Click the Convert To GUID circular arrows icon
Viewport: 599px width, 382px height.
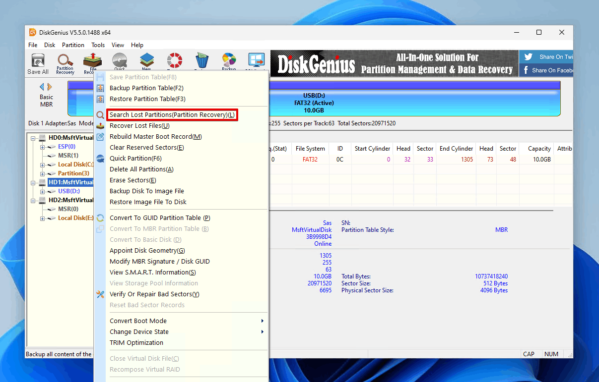pyautogui.click(x=100, y=218)
